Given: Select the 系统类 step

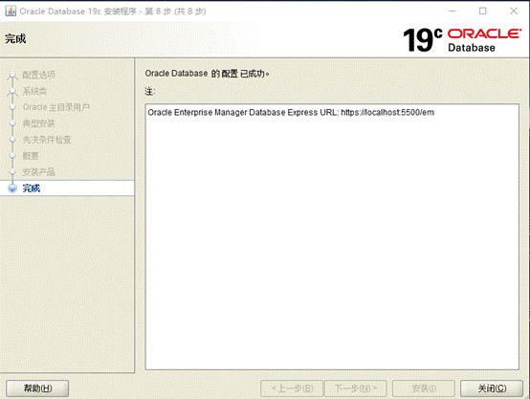Looking at the screenshot, I should (x=34, y=91).
